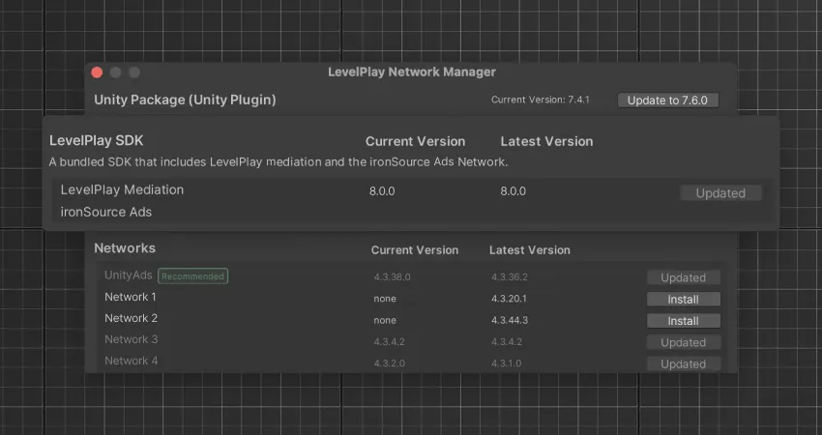Close the LevelPlay Network Manager window
This screenshot has height=435, width=822.
pyautogui.click(x=97, y=72)
